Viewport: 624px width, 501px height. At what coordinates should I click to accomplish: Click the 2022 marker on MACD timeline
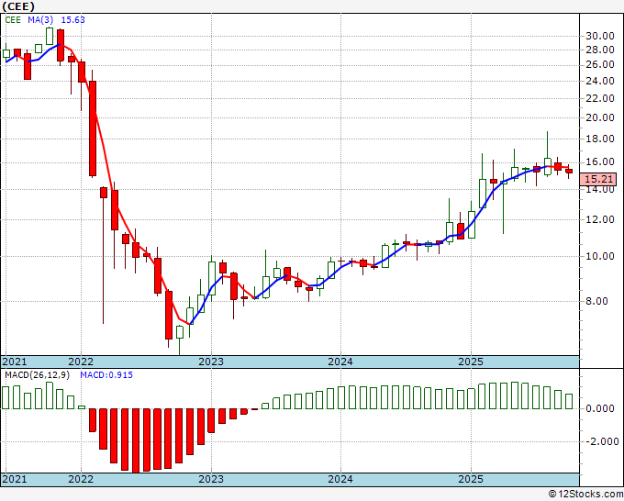81,479
